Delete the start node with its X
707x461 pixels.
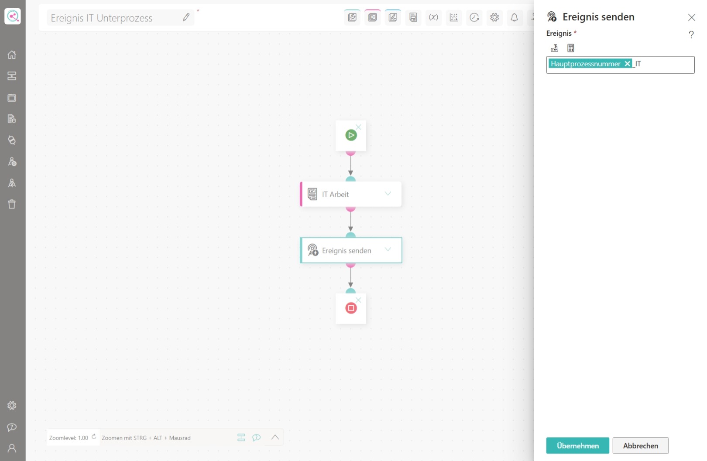[358, 127]
